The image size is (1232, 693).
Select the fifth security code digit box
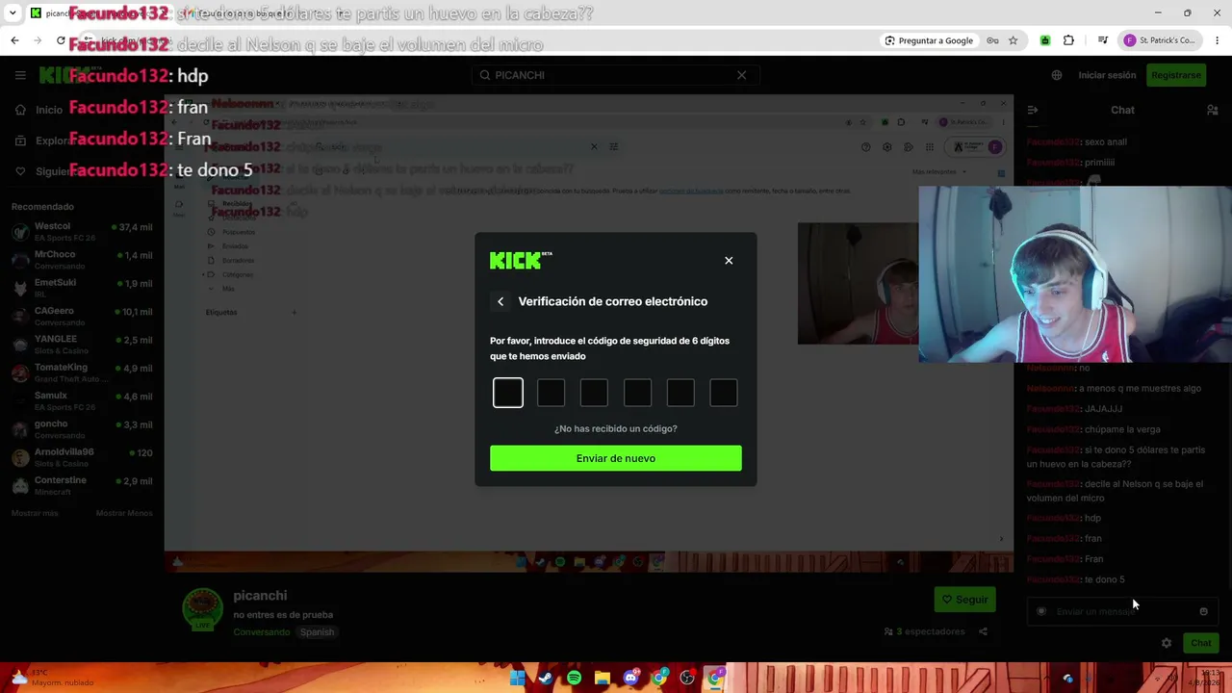tap(680, 393)
